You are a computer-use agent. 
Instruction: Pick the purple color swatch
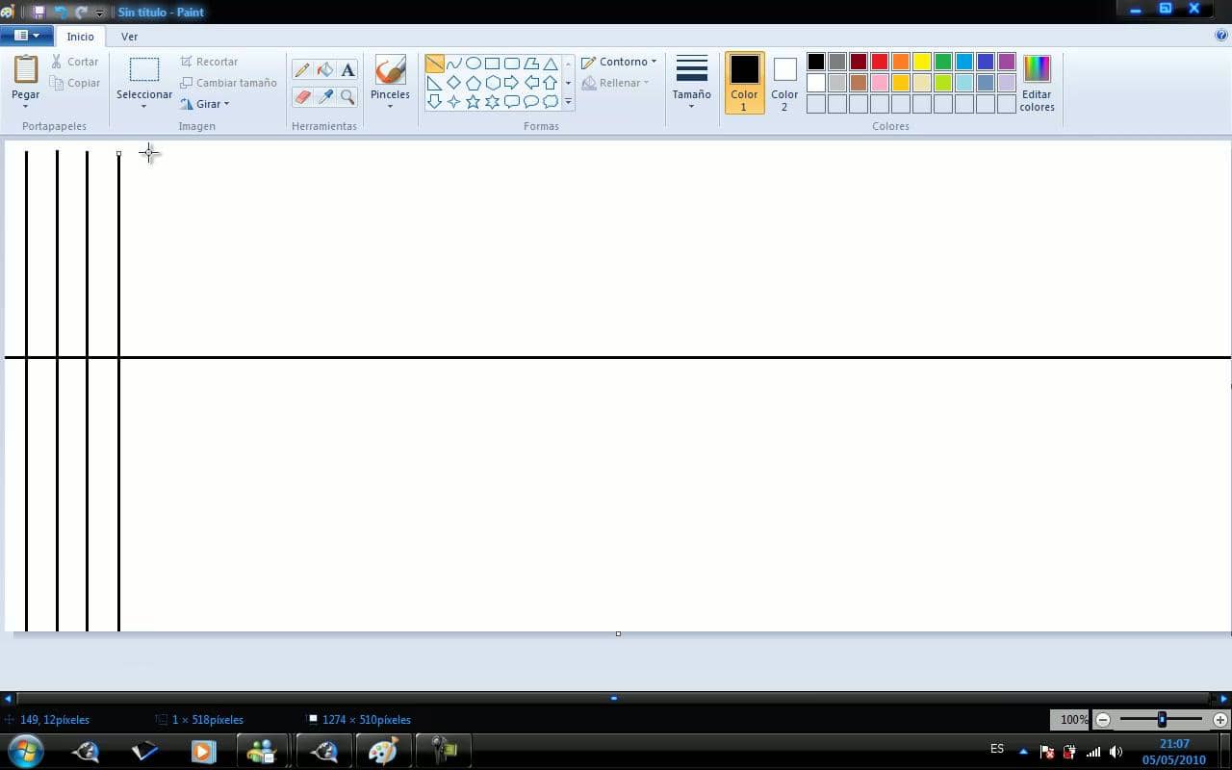[x=1007, y=62]
